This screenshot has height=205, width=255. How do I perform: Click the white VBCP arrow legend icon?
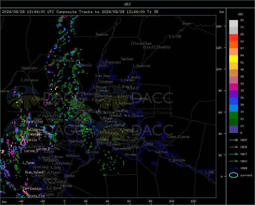tap(233, 140)
